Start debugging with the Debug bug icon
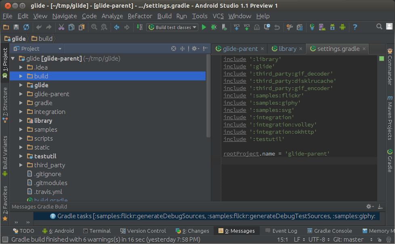Viewport: 395px width, 244px height. click(214, 27)
